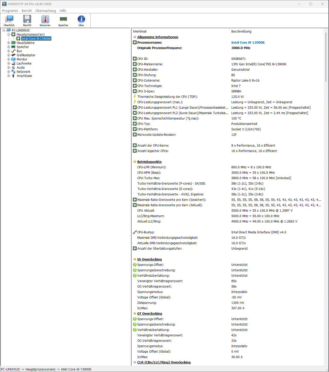Click the Grafikadapter card icon

tap(13, 55)
